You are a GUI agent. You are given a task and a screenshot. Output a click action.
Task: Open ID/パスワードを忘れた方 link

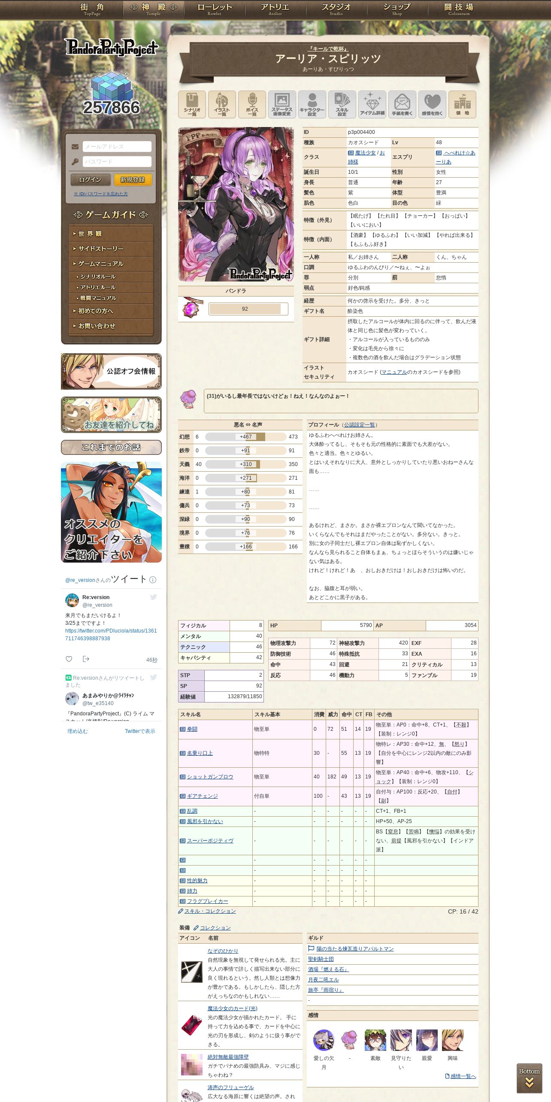(101, 194)
